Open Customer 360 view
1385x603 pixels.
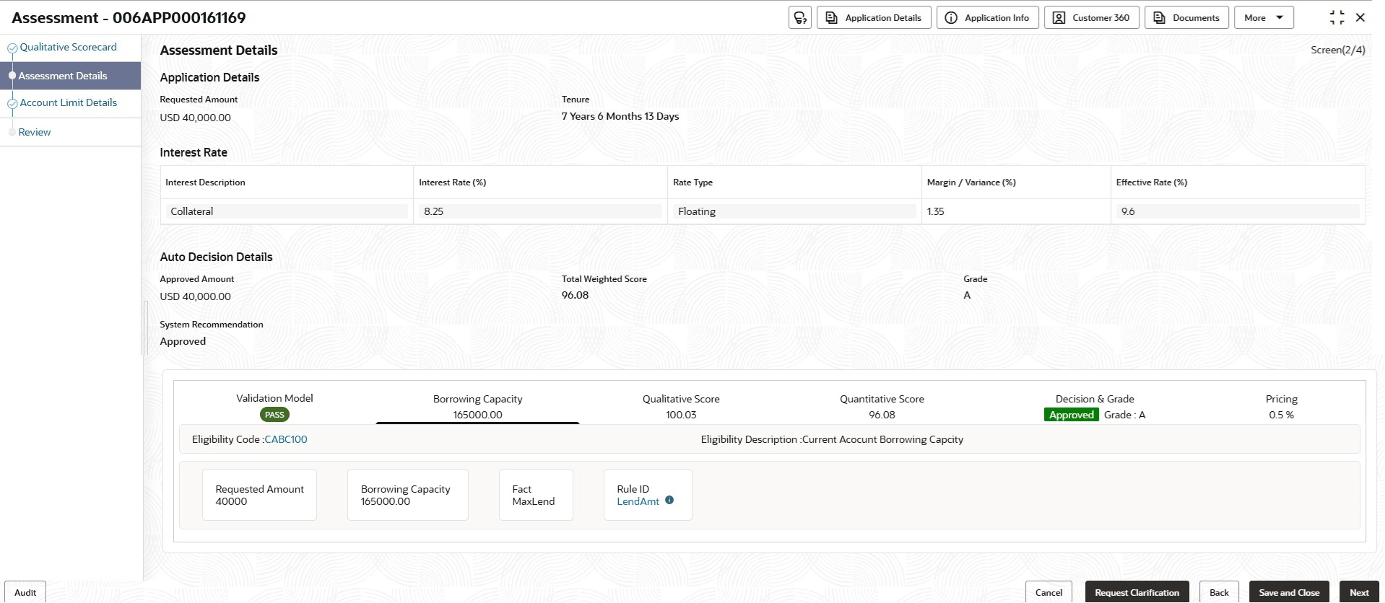point(1092,17)
